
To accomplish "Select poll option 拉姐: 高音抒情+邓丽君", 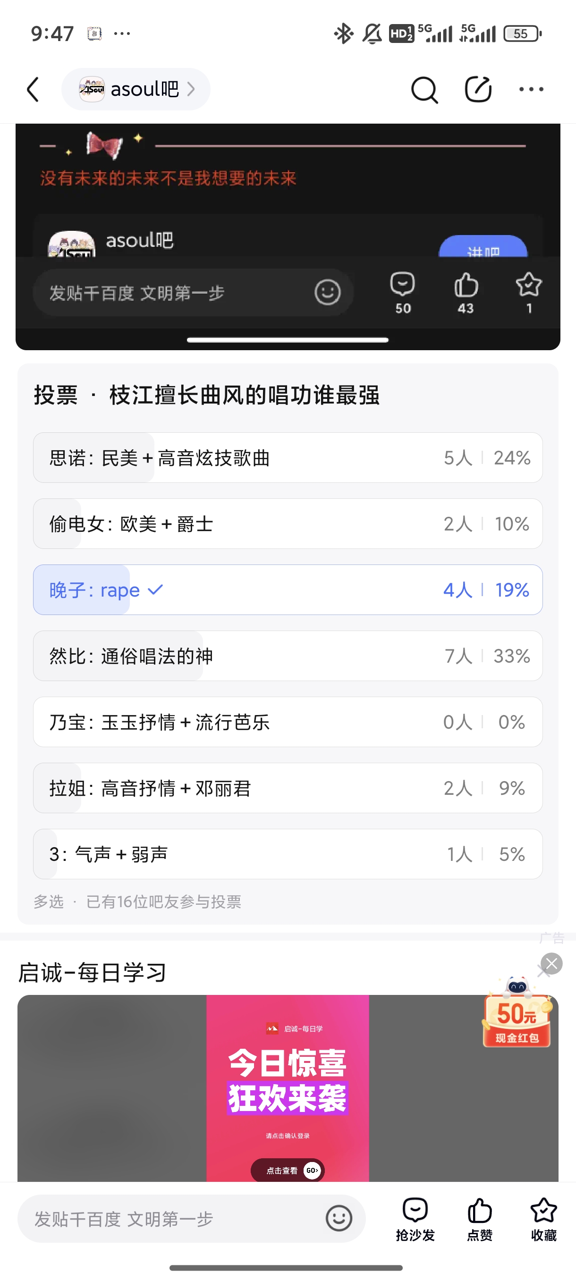I will (x=287, y=788).
